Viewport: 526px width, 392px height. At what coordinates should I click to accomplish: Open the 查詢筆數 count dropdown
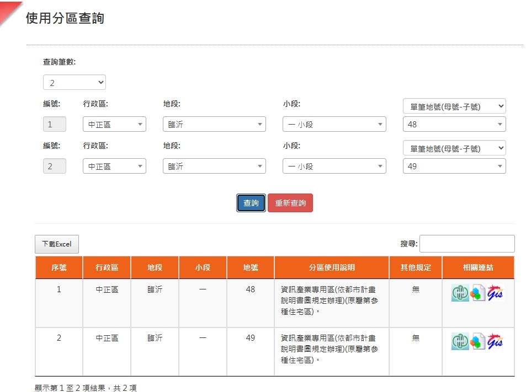tap(75, 83)
